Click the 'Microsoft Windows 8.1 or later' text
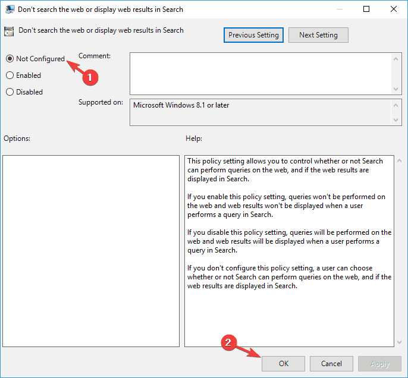Image resolution: width=408 pixels, height=378 pixels. click(181, 105)
